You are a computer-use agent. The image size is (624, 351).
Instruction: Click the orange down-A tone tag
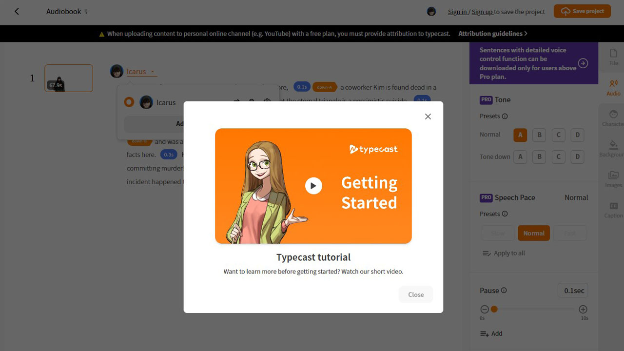(325, 87)
